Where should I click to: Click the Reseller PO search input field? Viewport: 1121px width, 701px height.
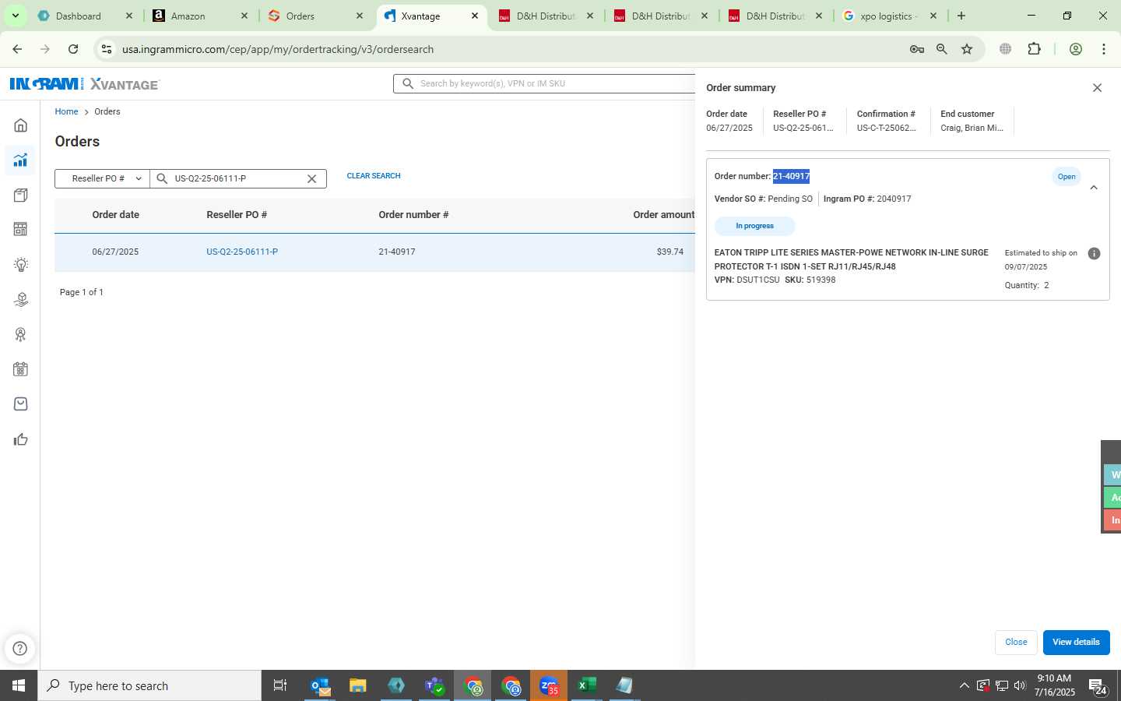click(237, 178)
